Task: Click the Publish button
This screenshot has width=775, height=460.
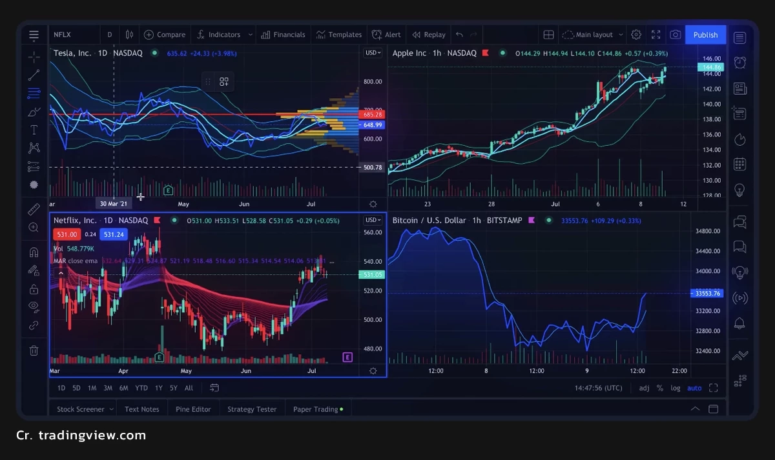Action: pos(705,34)
